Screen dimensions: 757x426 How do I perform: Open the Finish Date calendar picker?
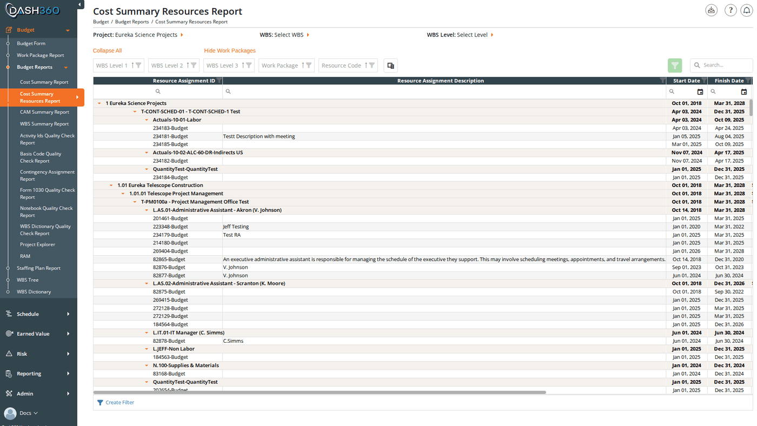(x=744, y=92)
